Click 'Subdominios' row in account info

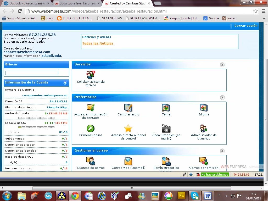(36, 138)
